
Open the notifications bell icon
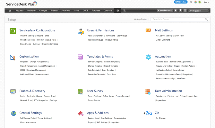[176, 11]
